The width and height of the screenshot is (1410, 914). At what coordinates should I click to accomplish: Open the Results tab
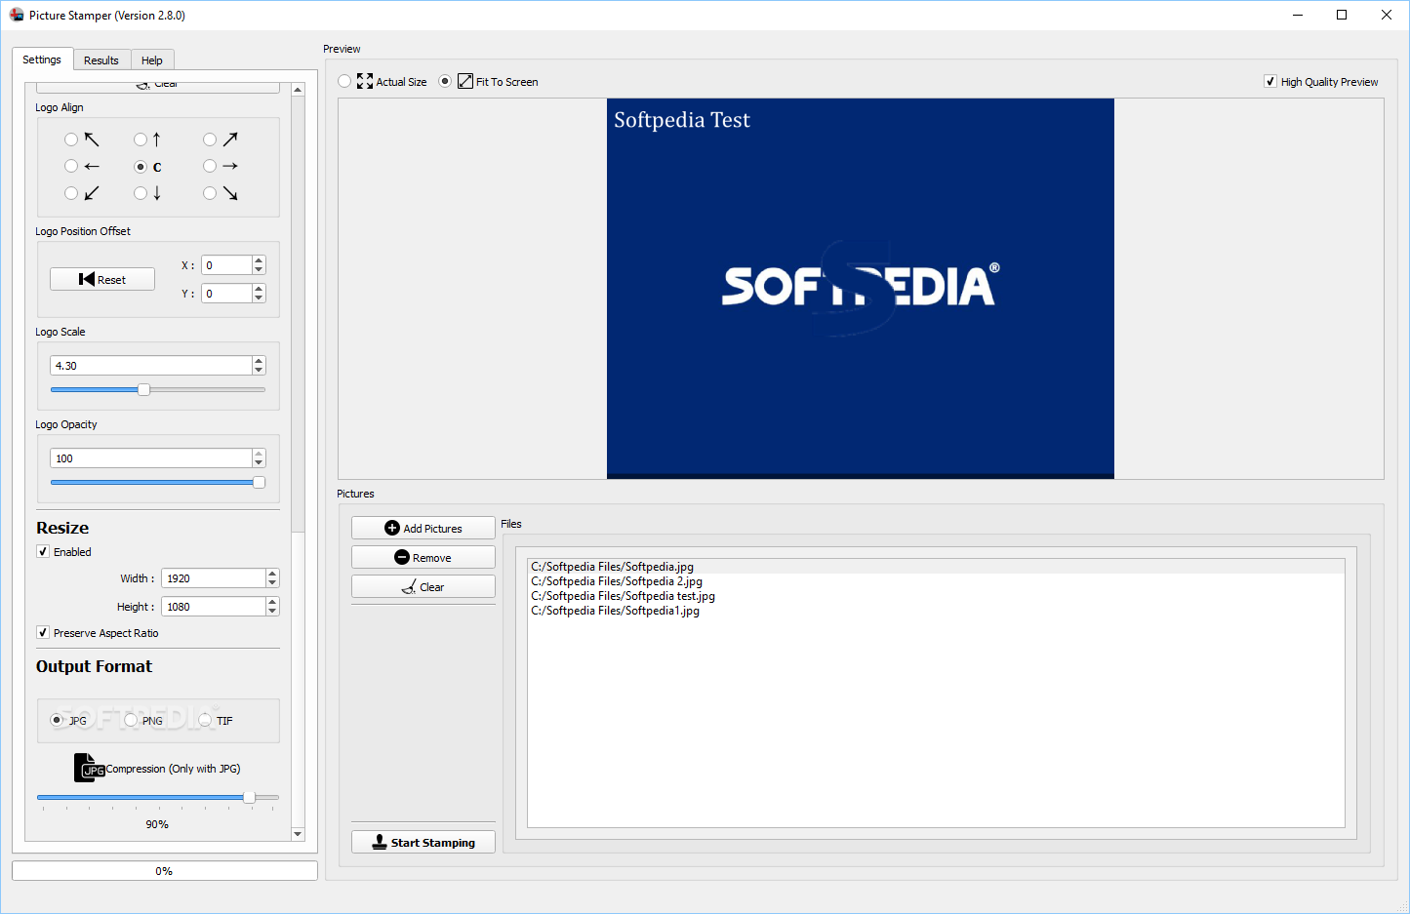(x=101, y=60)
